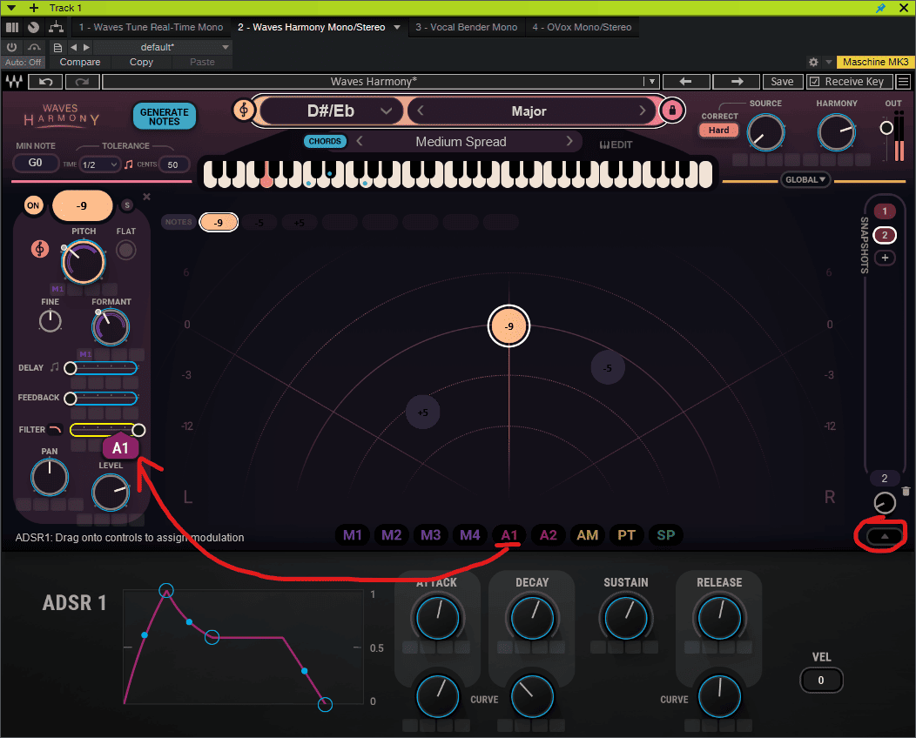Undo the last plugin change

pyautogui.click(x=45, y=82)
